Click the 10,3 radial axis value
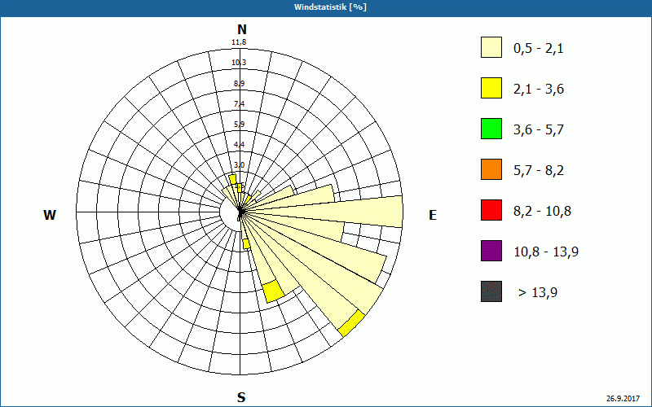Viewport: 652px width, 407px height. tap(239, 63)
